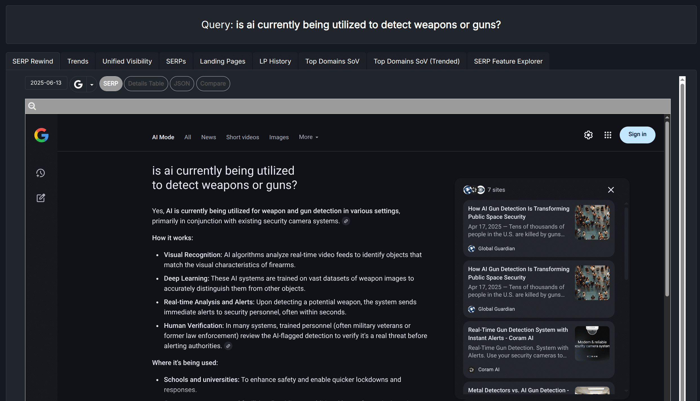The height and width of the screenshot is (401, 700).
Task: Click the link icon after alerting authorities
Action: 228,346
